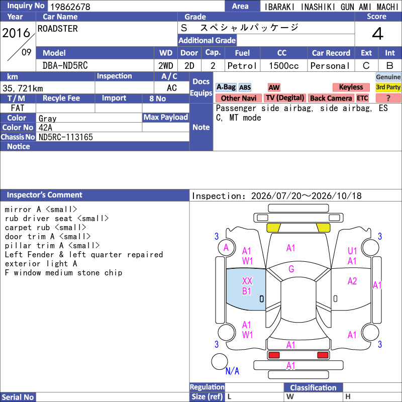The image size is (402, 402).
Task: Click the yellow left headlight on diagram
Action: tap(273, 228)
